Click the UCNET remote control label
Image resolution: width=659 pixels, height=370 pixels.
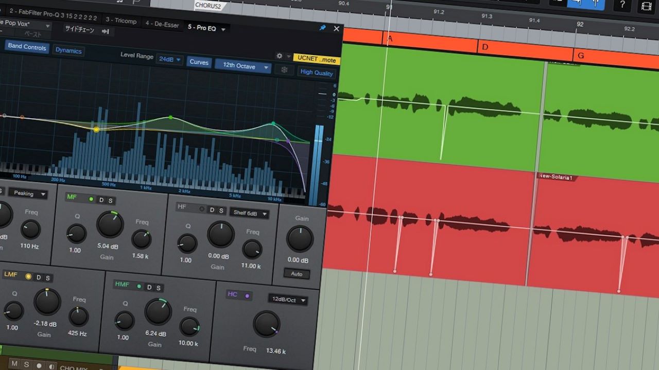317,59
